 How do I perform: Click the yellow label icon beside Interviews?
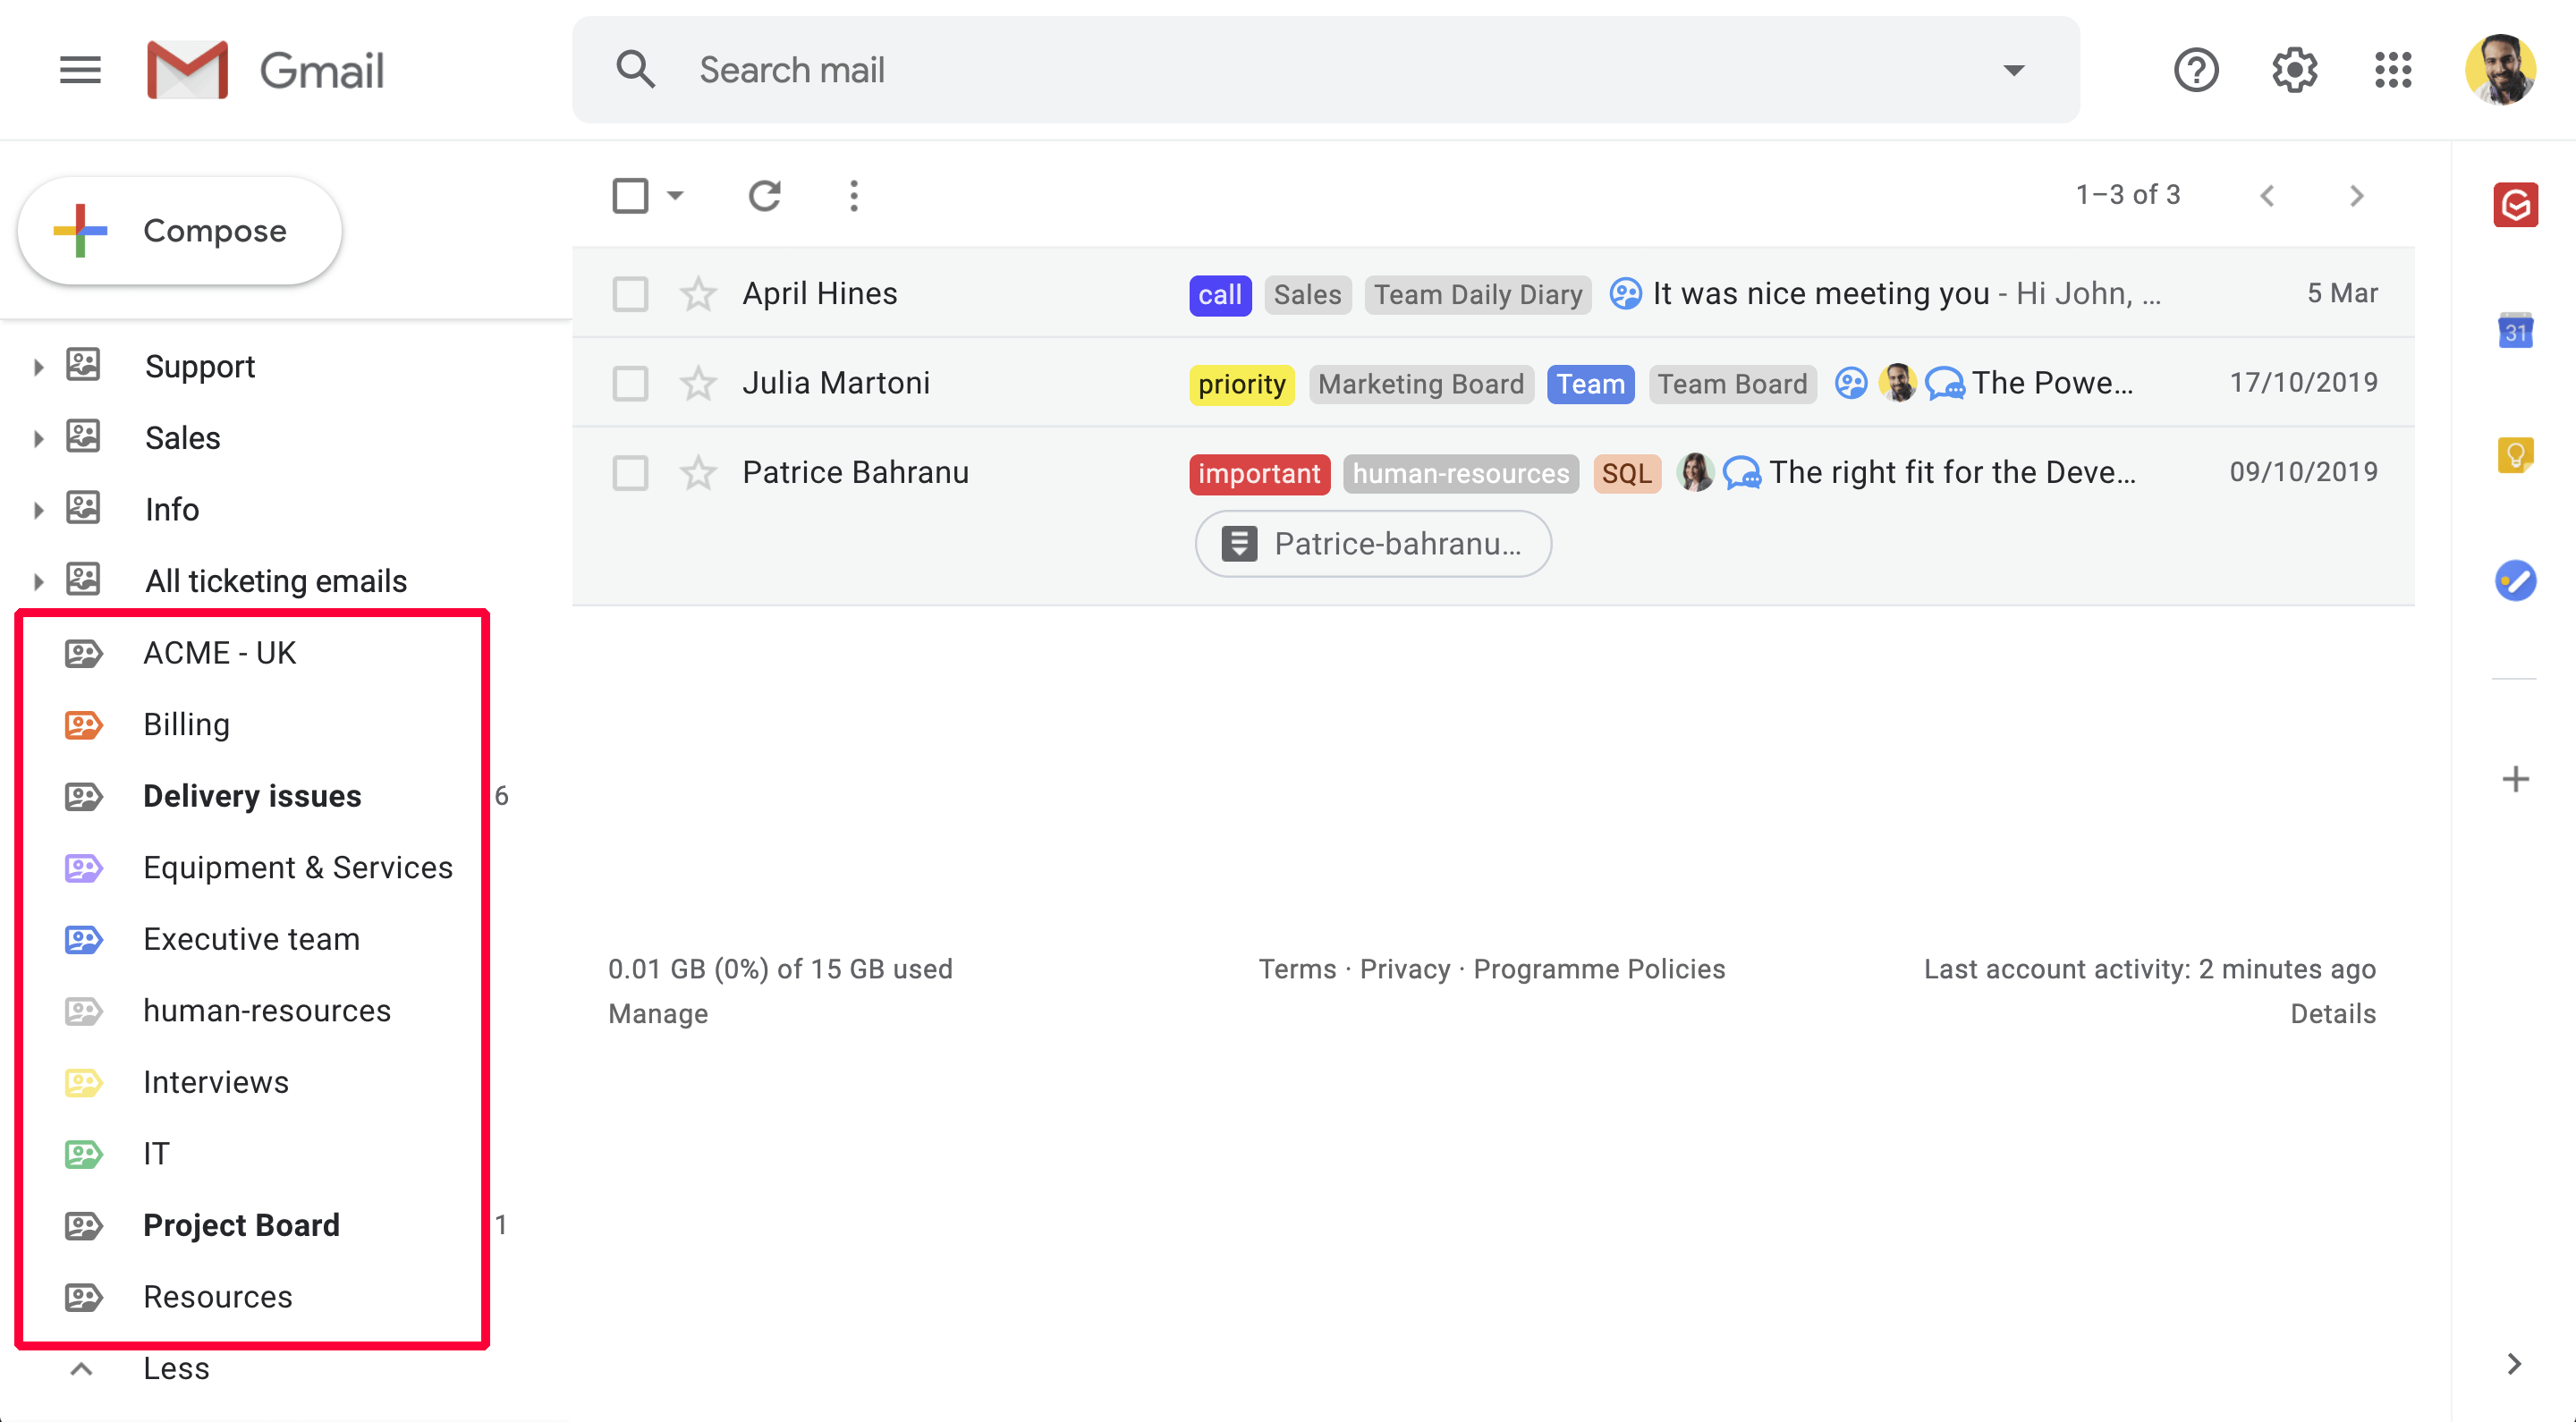coord(84,1082)
